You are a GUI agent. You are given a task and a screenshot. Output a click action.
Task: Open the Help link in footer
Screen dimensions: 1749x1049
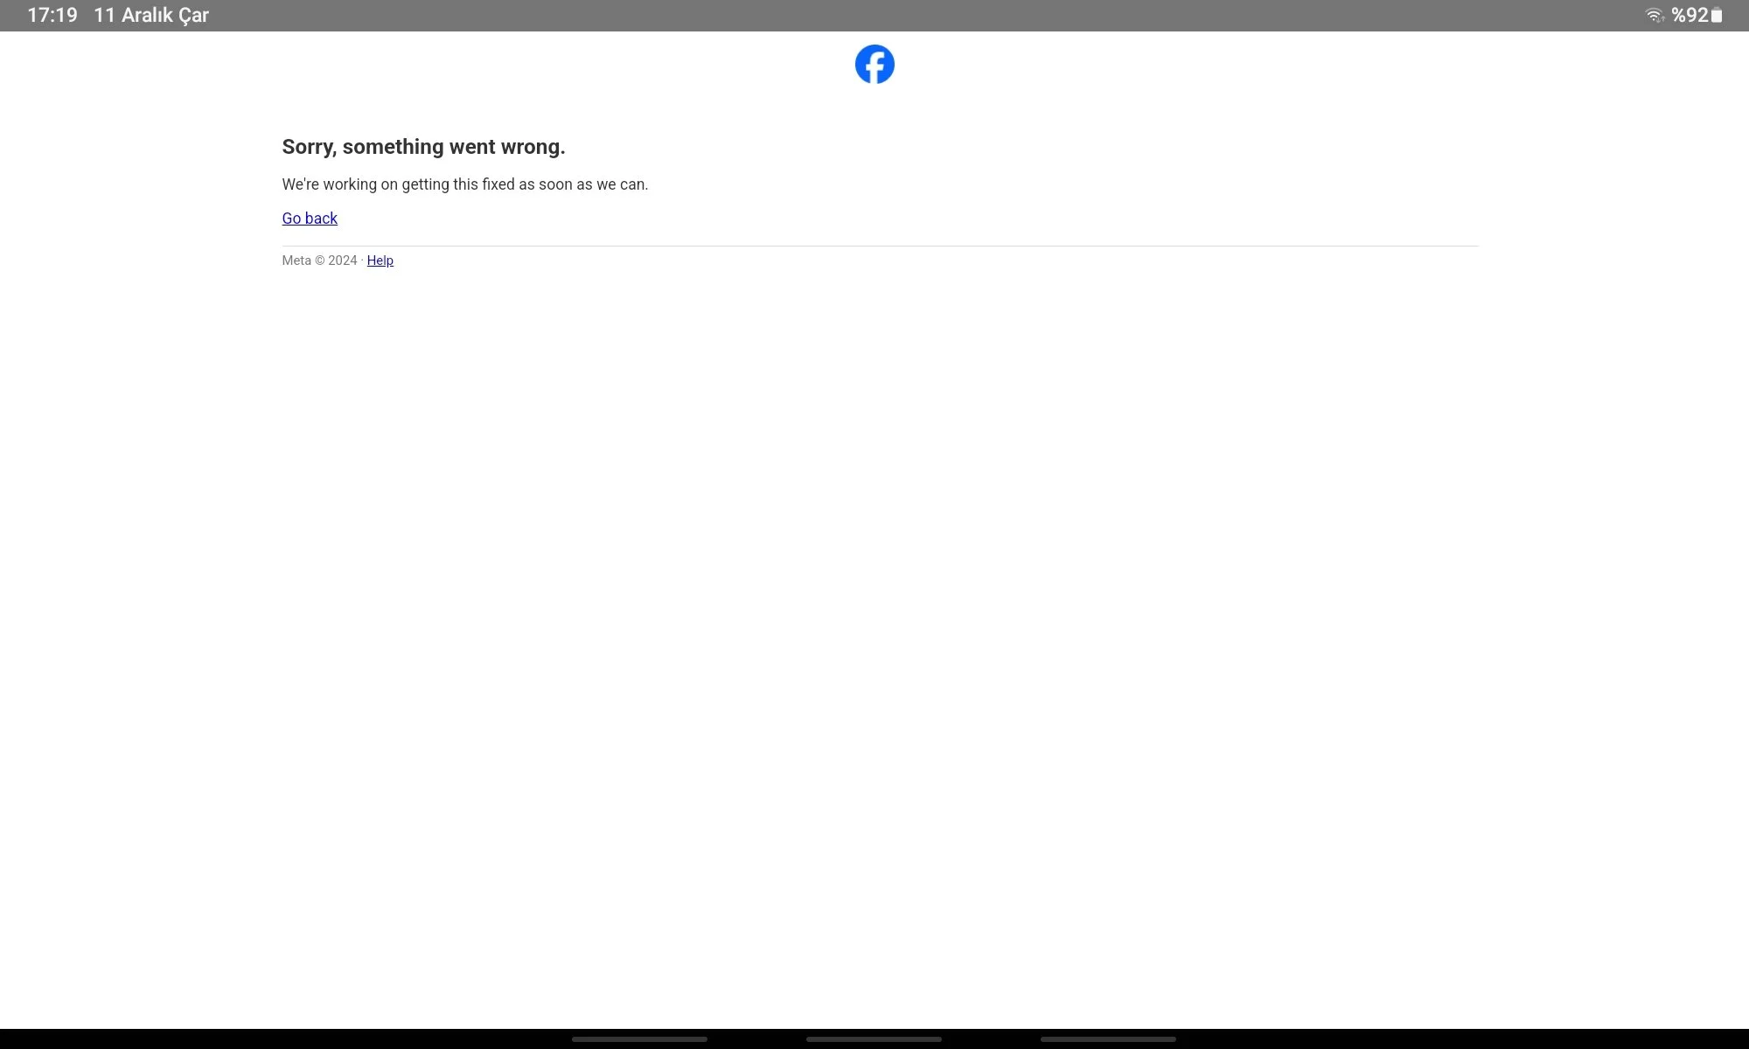380,261
